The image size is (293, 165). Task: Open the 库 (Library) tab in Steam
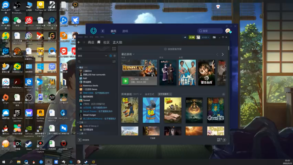pos(99,42)
